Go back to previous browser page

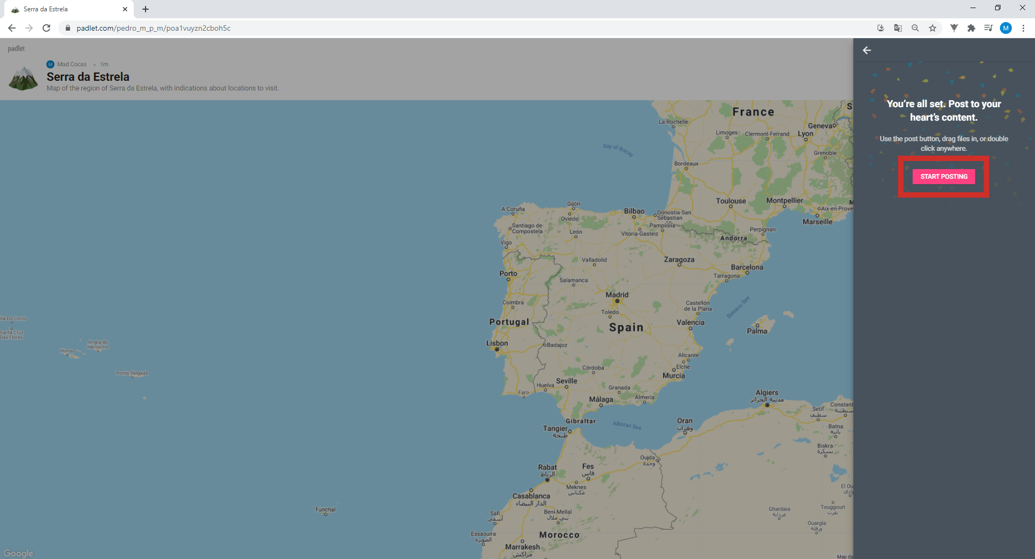click(x=12, y=28)
